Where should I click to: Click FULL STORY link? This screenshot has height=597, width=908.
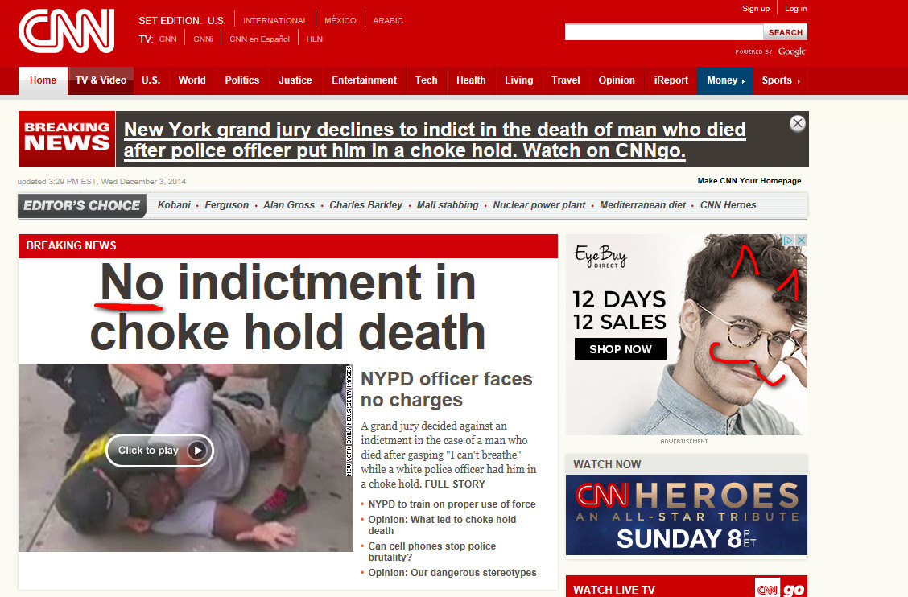pos(455,484)
